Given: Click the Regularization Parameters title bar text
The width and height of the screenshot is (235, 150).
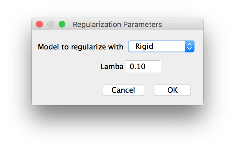Looking at the screenshot, I should tap(117, 24).
